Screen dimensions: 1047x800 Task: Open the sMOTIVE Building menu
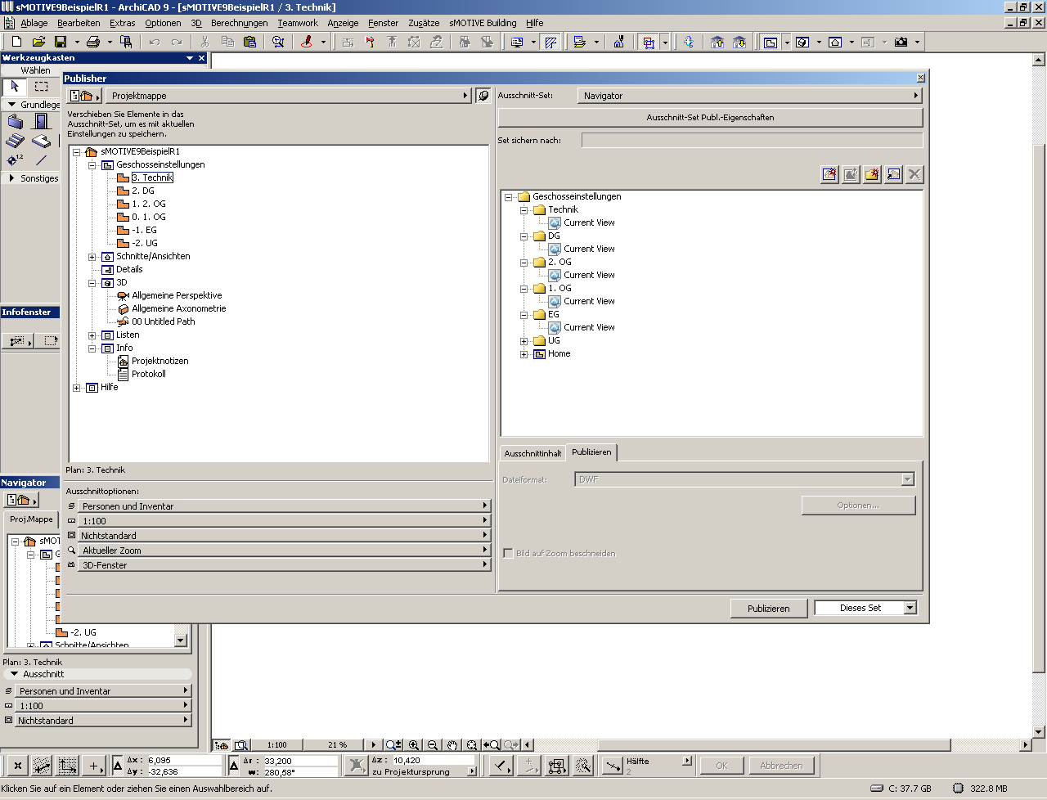(483, 23)
